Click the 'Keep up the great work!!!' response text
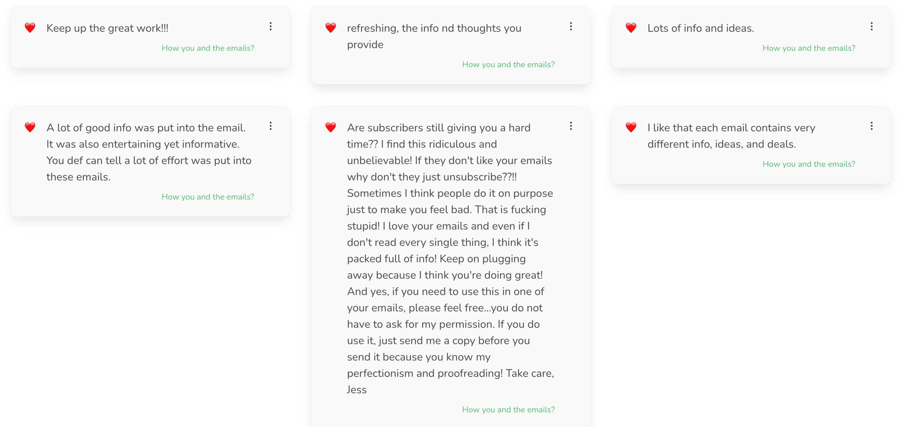The image size is (899, 427). coord(107,28)
